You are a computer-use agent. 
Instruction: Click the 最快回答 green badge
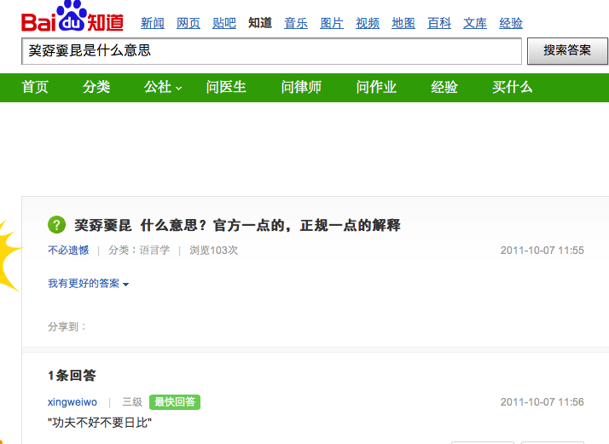click(174, 402)
